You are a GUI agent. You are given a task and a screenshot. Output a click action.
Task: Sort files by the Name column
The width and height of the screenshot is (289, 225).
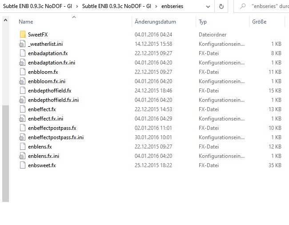26,22
